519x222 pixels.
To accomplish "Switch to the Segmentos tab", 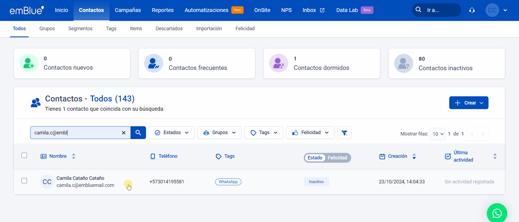I will tap(80, 29).
